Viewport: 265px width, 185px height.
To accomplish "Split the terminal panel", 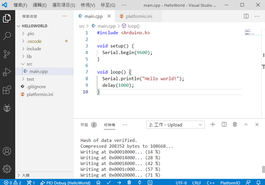I will (x=224, y=125).
